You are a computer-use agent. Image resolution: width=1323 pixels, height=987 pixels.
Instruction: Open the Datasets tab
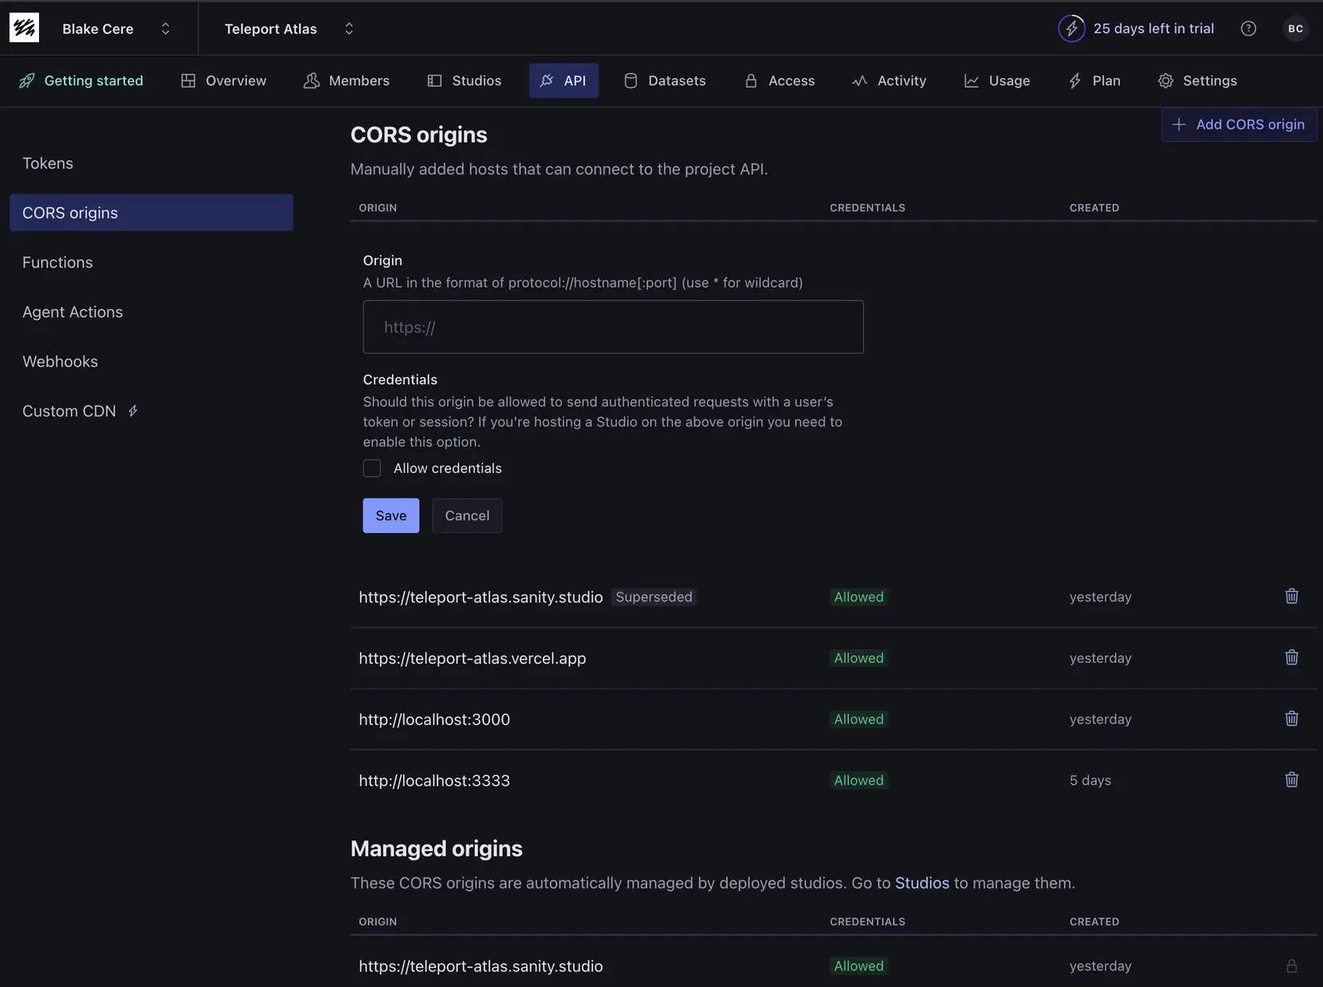coord(665,80)
